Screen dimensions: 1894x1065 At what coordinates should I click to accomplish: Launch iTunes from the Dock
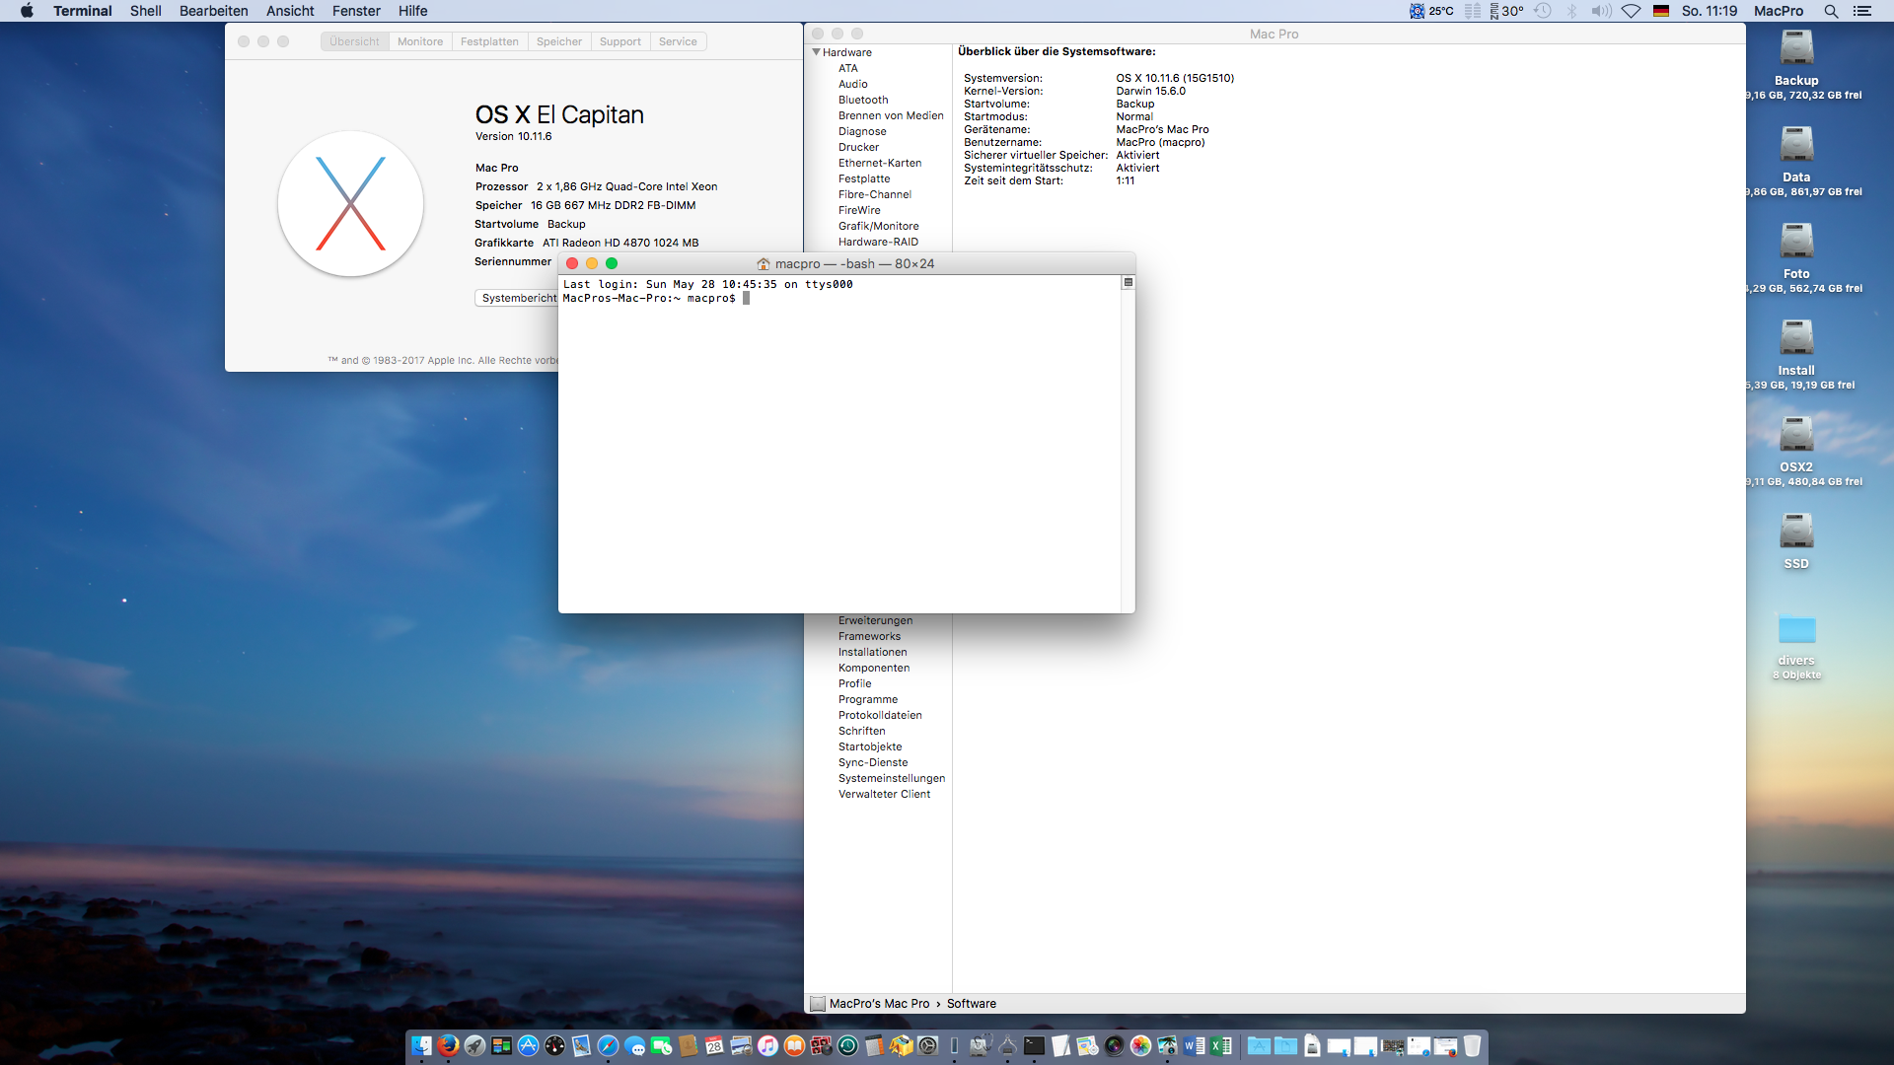click(x=767, y=1045)
